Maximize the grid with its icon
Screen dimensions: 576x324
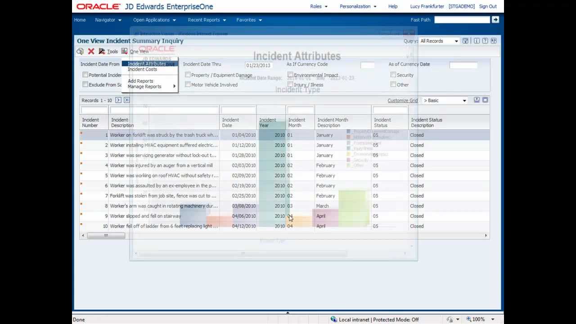coord(485,100)
